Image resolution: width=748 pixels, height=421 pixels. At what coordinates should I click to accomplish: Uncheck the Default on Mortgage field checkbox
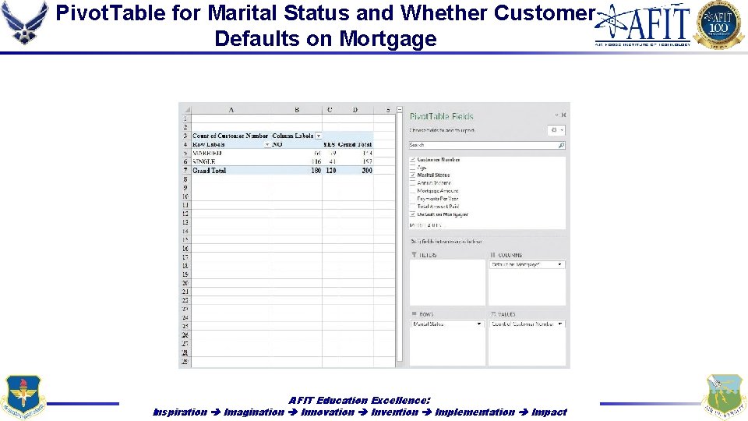point(413,214)
